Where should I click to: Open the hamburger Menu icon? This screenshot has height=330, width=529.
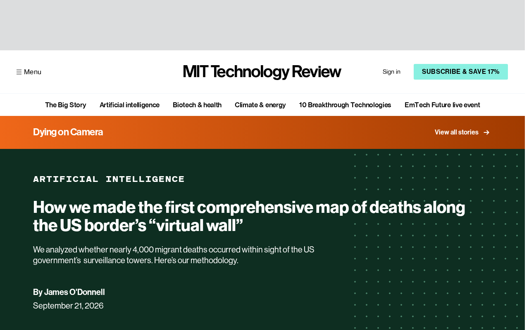[19, 72]
